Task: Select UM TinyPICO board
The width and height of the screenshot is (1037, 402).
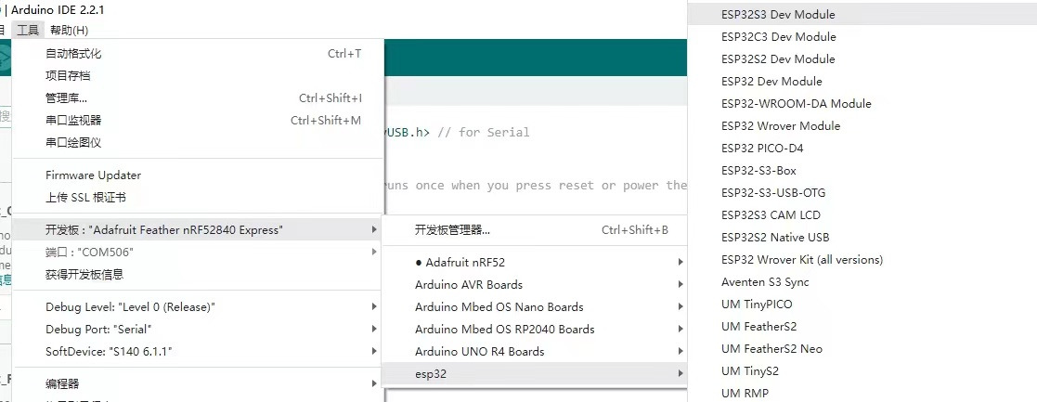Action: pyautogui.click(x=862, y=305)
